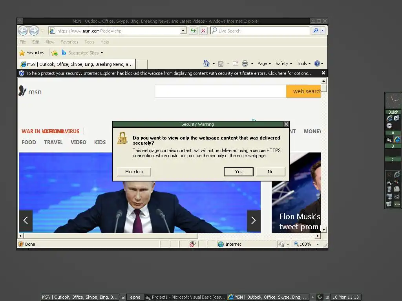Click the Visual Basic icon under section A
The width and height of the screenshot is (402, 301).
click(x=389, y=140)
